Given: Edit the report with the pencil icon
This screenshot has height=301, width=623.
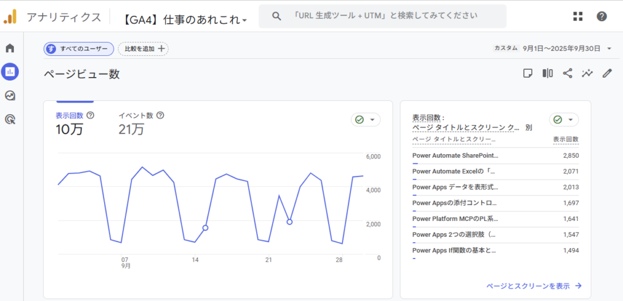Looking at the screenshot, I should (607, 73).
